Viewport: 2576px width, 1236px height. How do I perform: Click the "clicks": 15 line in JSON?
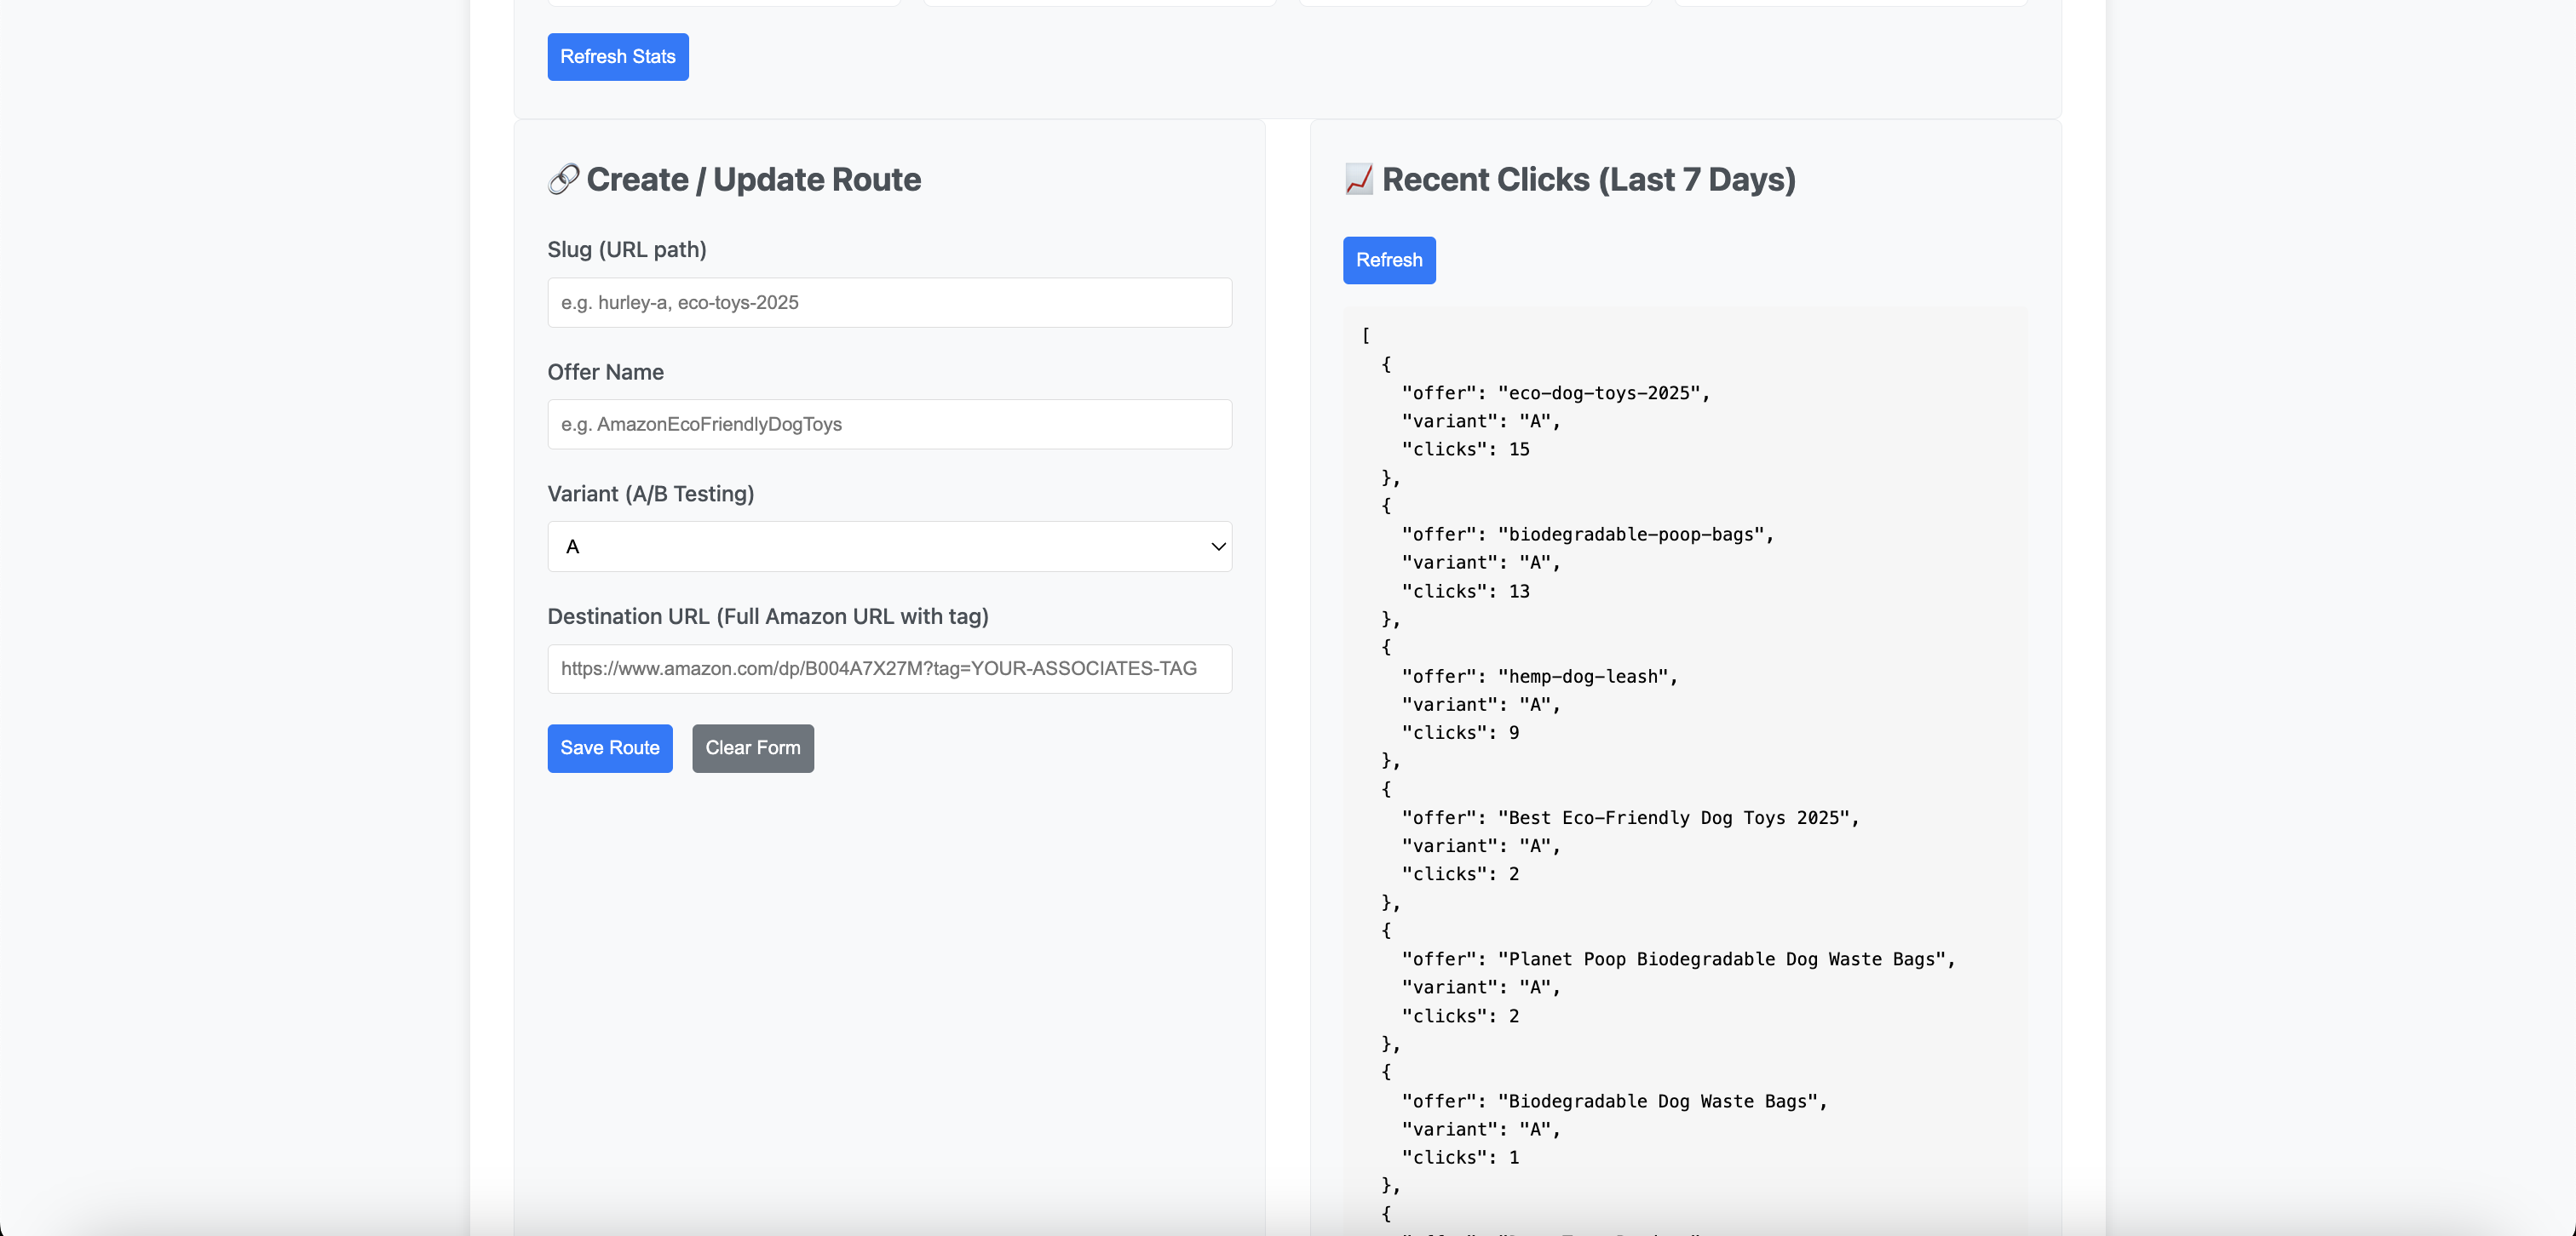1465,449
